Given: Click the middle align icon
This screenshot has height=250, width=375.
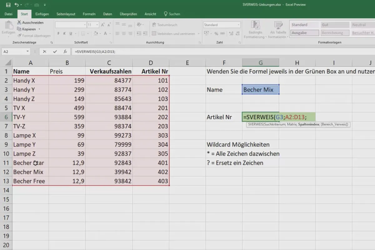Looking at the screenshot, I should [124, 25].
